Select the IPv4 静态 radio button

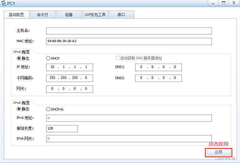[19, 58]
